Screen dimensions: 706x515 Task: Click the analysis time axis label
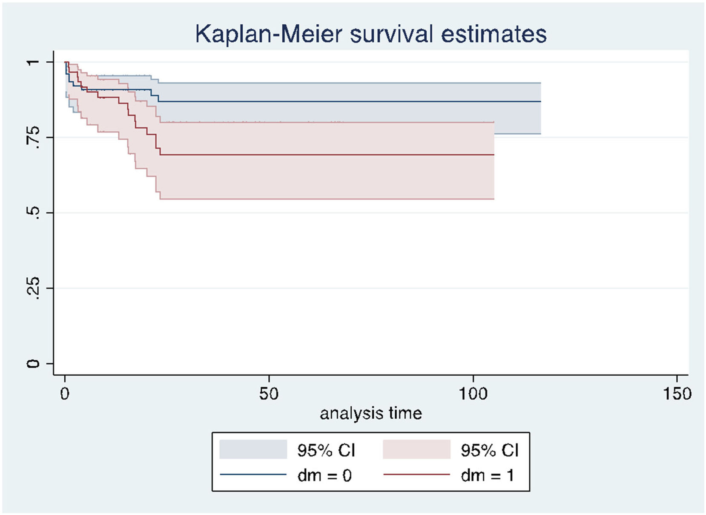pyautogui.click(x=370, y=413)
